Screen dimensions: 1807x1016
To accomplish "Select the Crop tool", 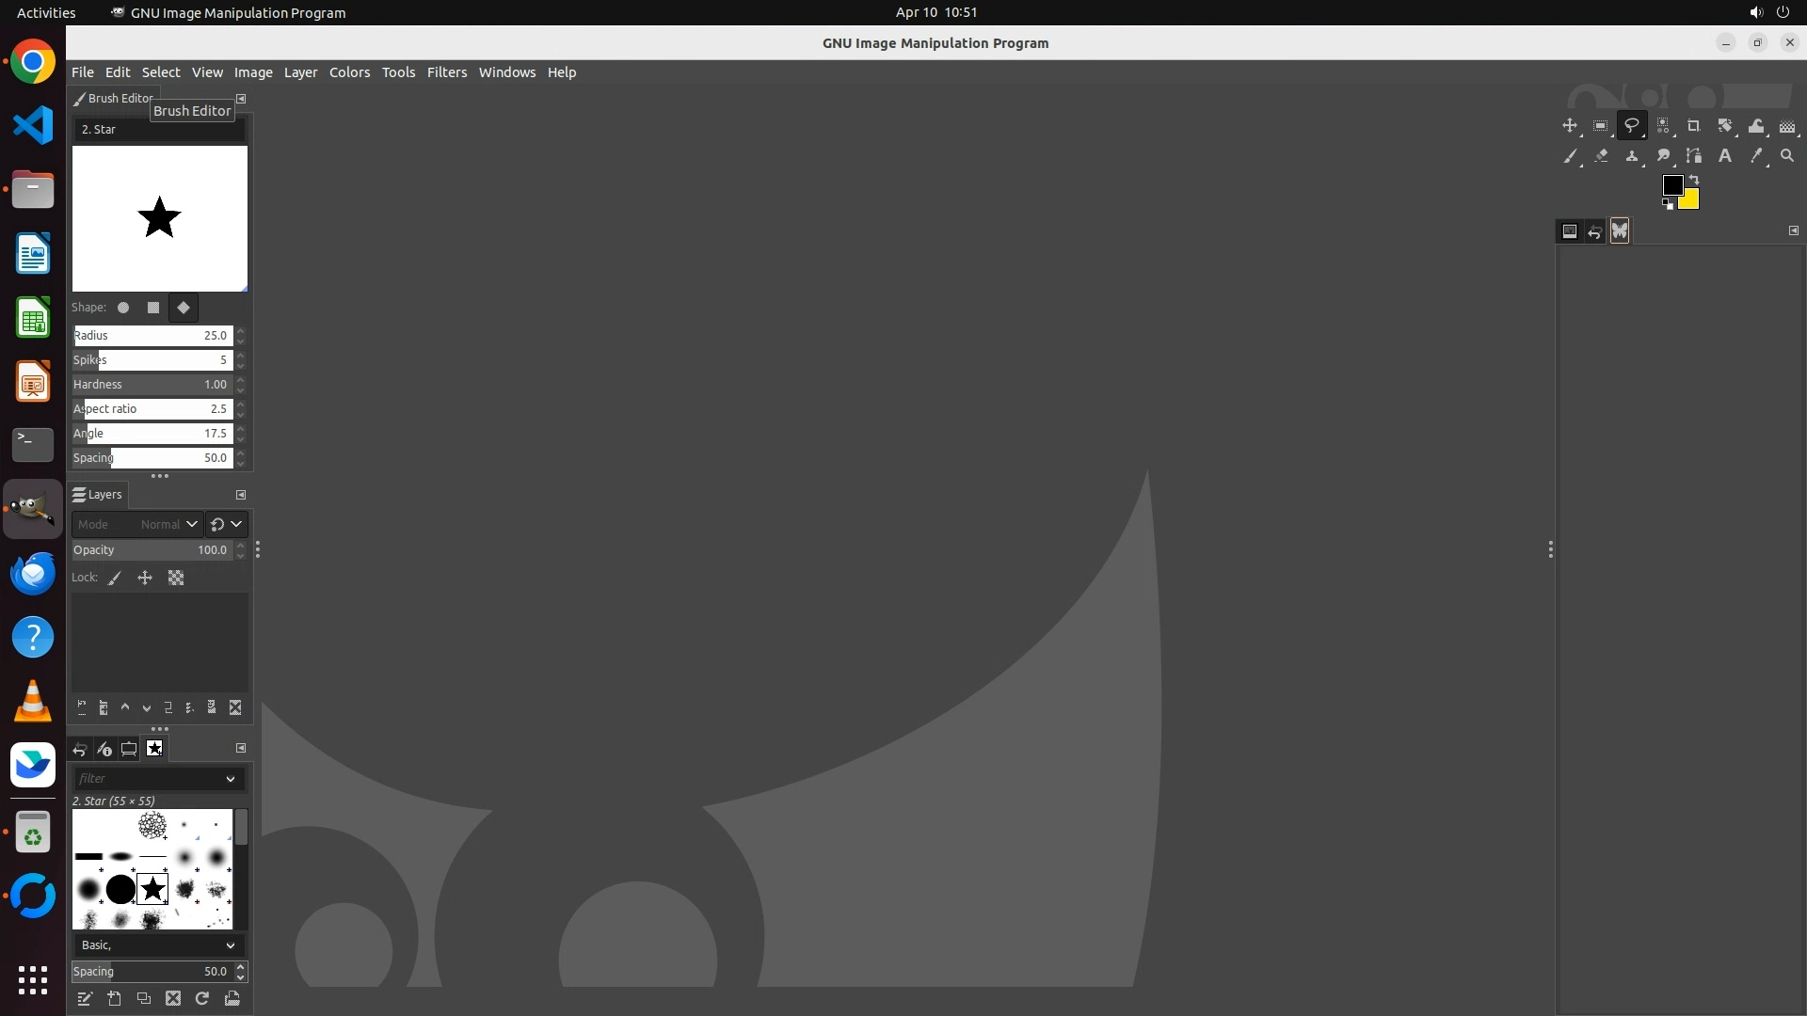I will point(1693,126).
